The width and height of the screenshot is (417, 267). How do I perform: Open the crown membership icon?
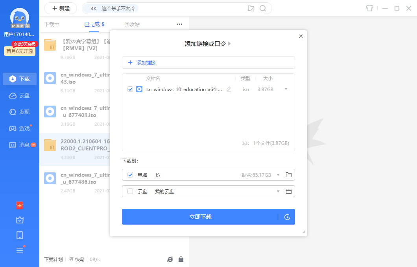click(x=19, y=220)
